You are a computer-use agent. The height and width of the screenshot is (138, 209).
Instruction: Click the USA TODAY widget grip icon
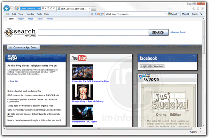tap(63, 56)
